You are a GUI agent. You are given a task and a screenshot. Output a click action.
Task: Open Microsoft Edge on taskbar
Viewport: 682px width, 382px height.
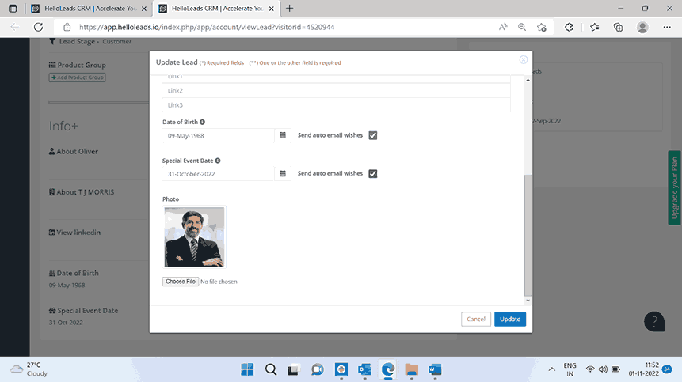388,369
